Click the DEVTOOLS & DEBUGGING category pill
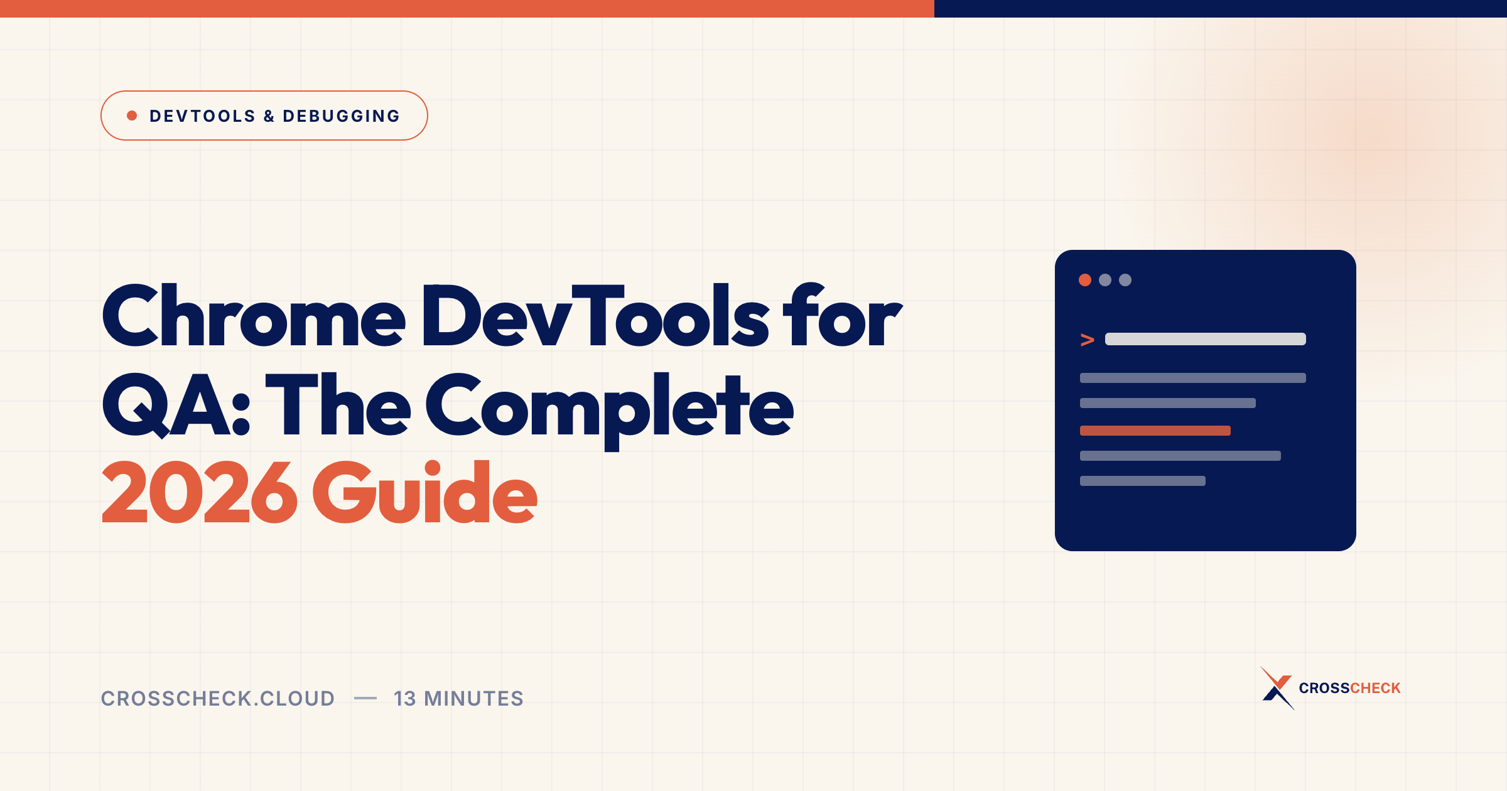This screenshot has width=1507, height=791. click(264, 116)
